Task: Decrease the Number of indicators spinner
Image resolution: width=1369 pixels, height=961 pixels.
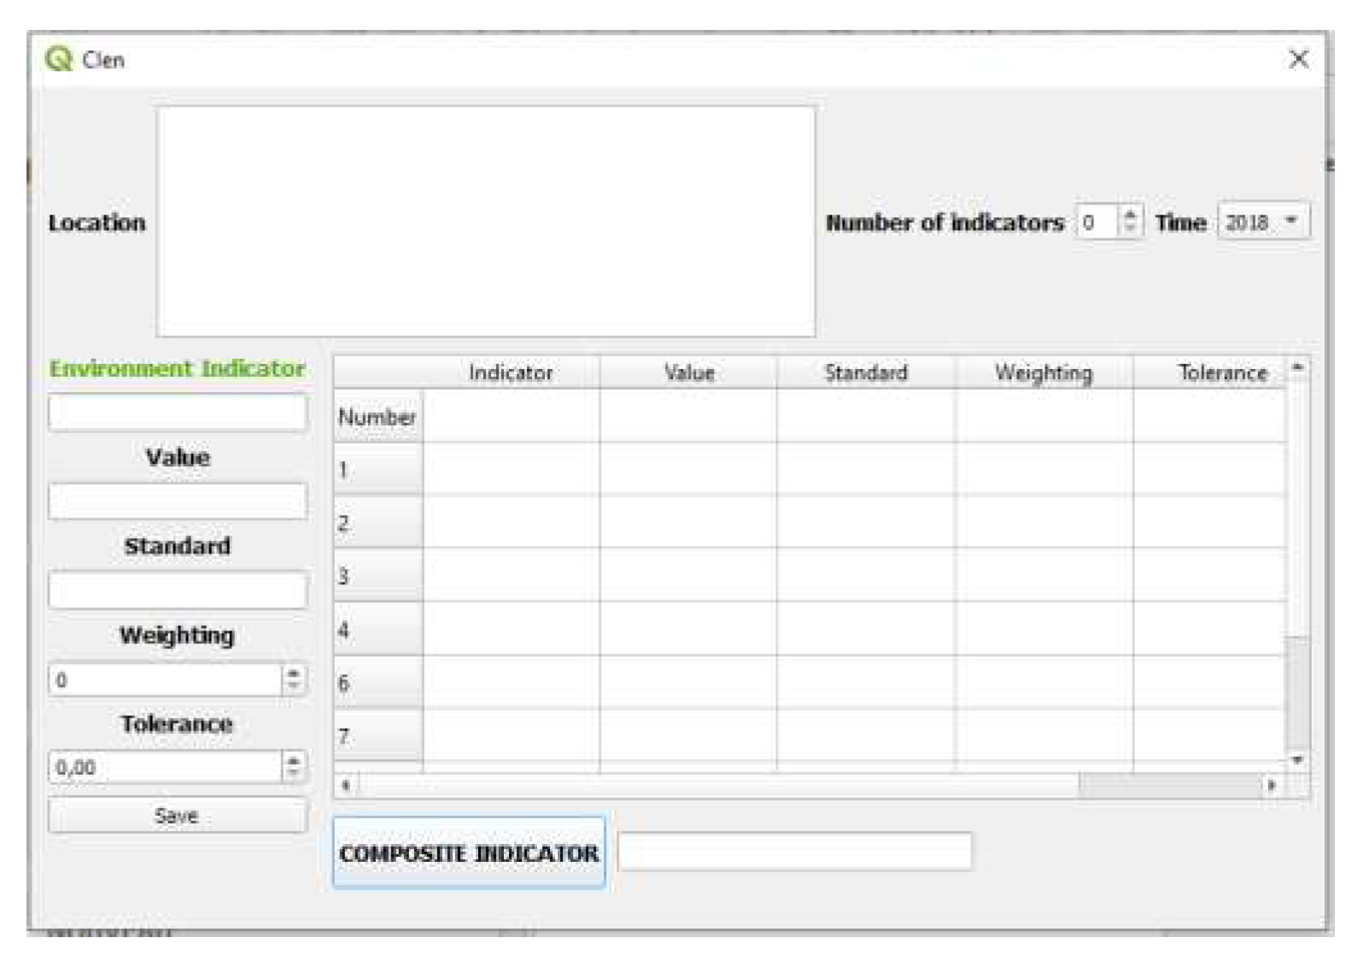Action: pyautogui.click(x=1130, y=228)
